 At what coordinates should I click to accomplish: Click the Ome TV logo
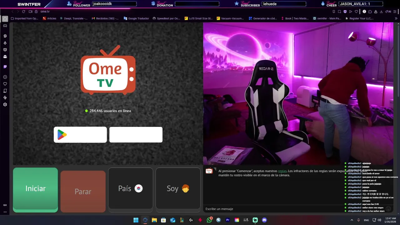pos(108,70)
